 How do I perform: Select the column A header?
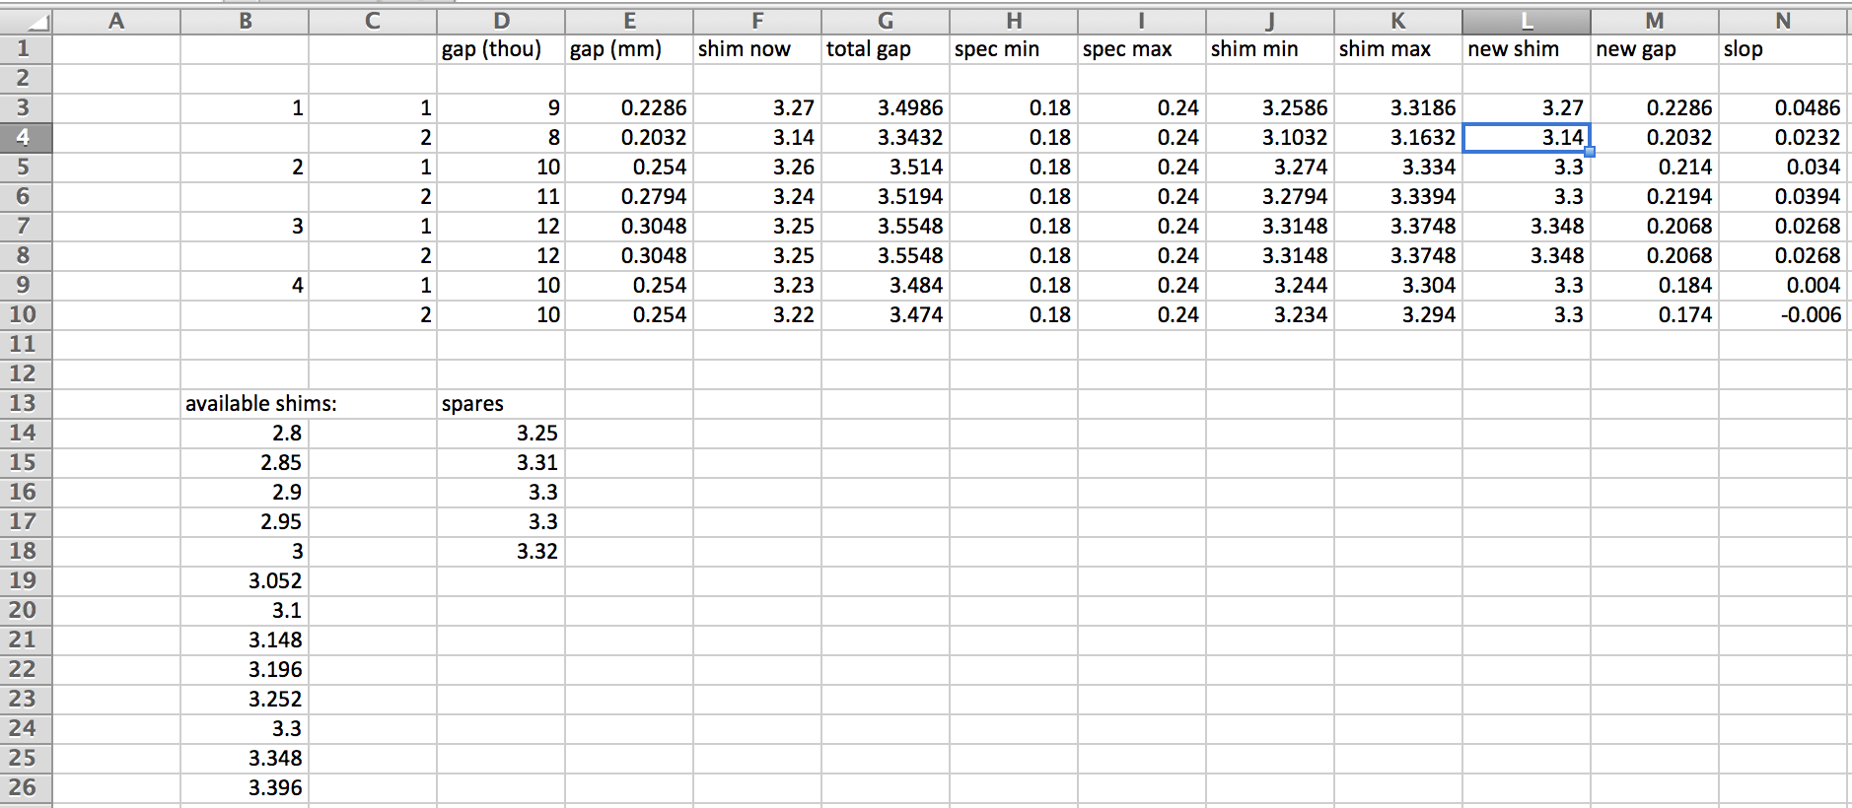click(x=116, y=21)
